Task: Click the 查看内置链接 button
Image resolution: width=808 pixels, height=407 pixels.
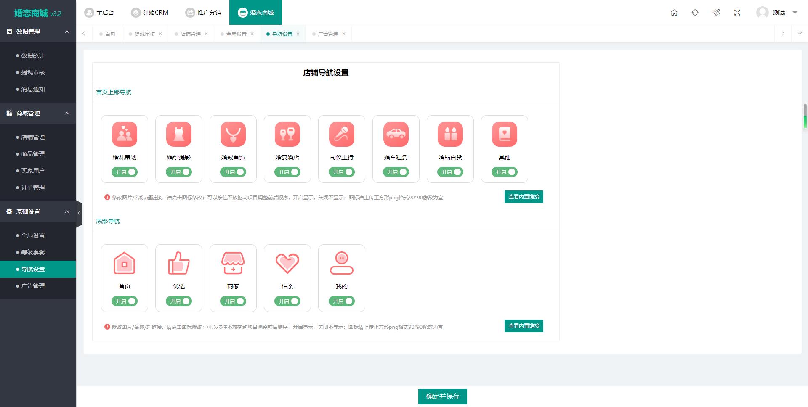Action: click(524, 197)
